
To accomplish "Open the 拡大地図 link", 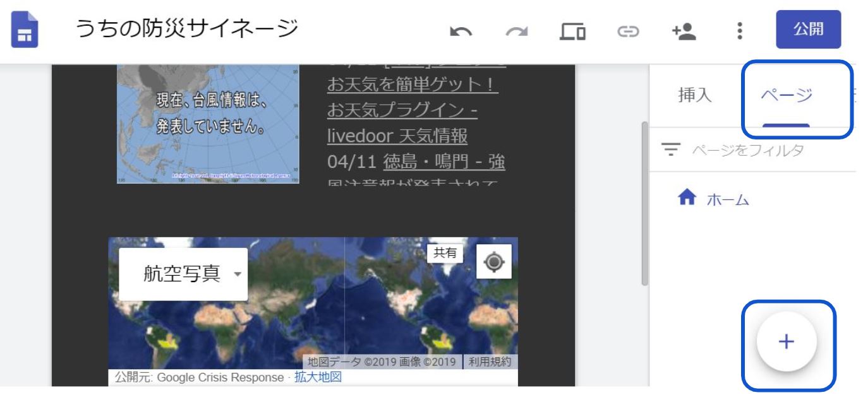I will pos(318,377).
